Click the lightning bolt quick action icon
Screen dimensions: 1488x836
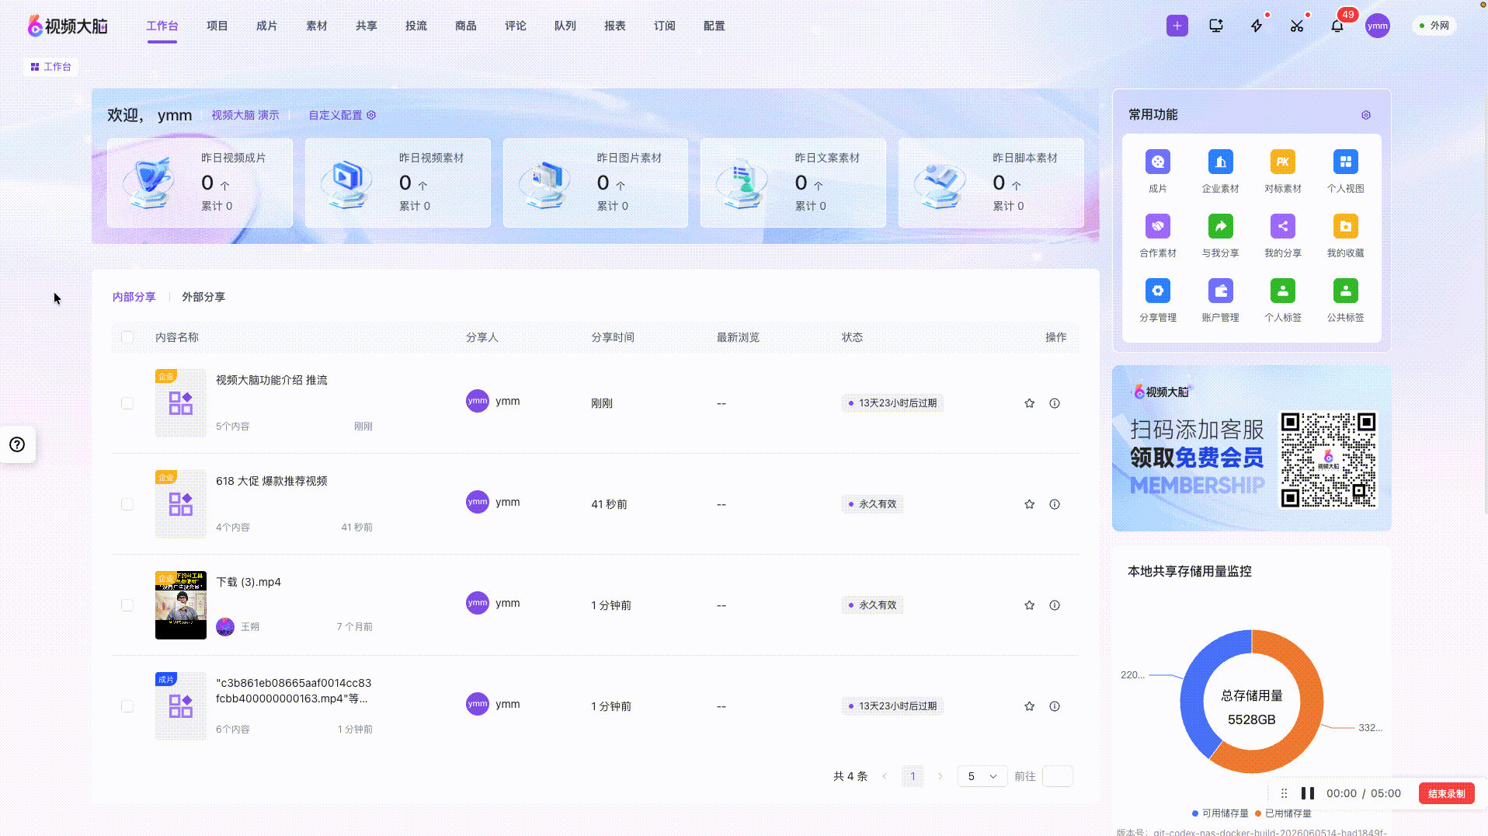(x=1257, y=26)
